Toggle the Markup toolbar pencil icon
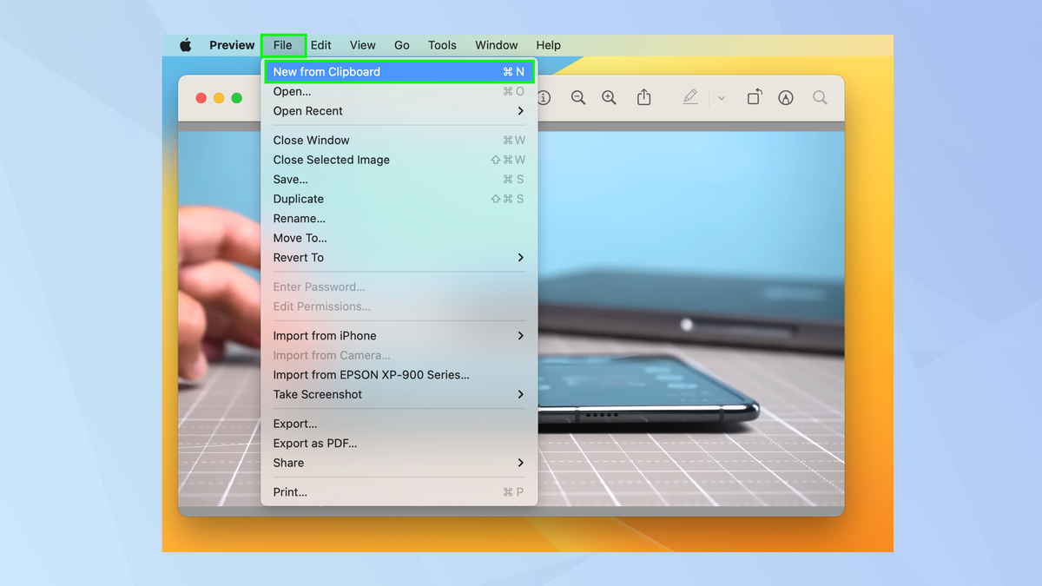The height and width of the screenshot is (586, 1042). click(690, 97)
